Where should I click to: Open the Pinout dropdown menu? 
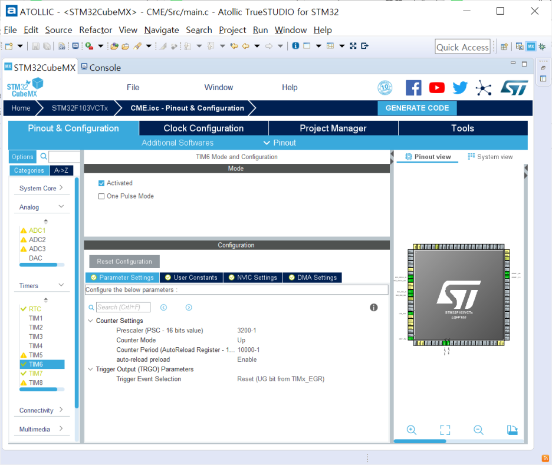pyautogui.click(x=280, y=143)
